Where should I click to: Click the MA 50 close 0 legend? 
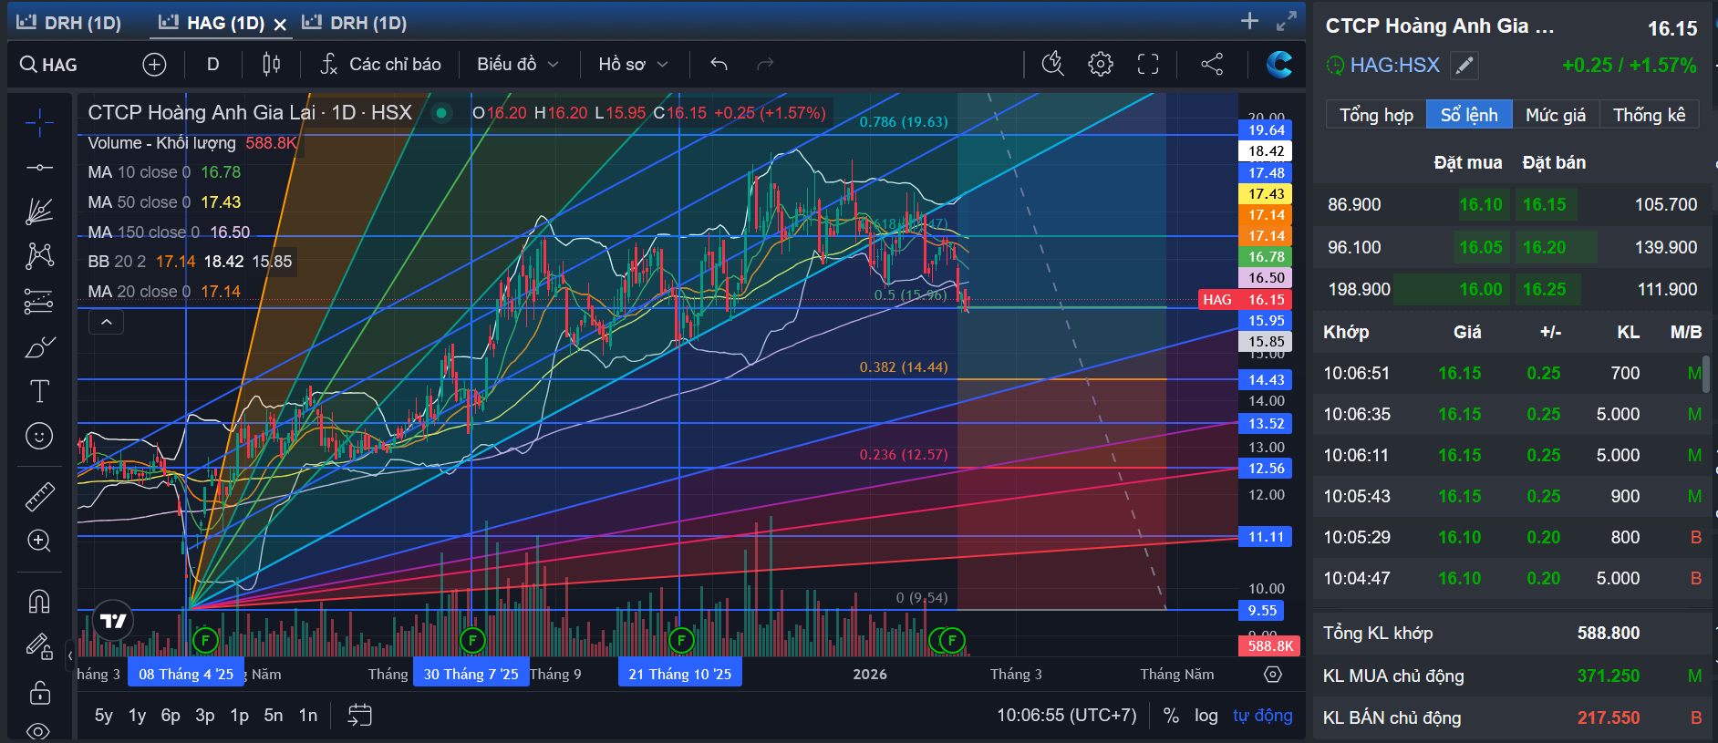pyautogui.click(x=164, y=202)
